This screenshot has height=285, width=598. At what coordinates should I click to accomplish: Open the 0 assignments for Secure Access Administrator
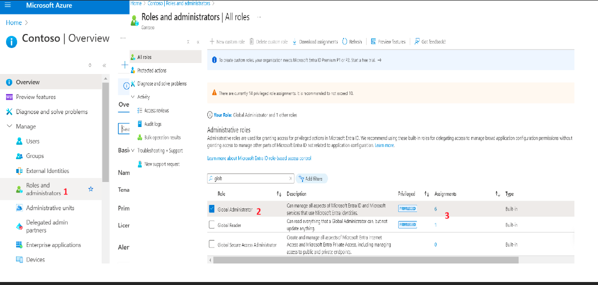[x=436, y=244]
